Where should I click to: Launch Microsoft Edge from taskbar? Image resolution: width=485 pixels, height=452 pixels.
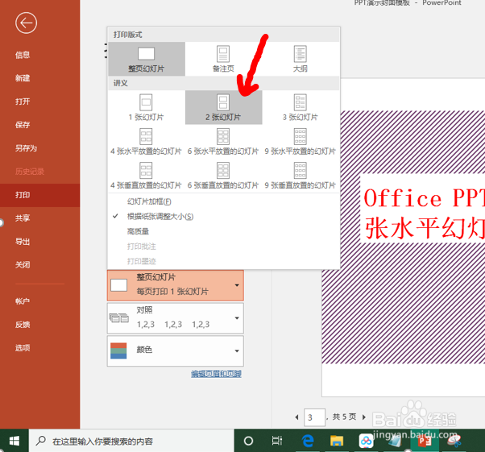pyautogui.click(x=308, y=441)
